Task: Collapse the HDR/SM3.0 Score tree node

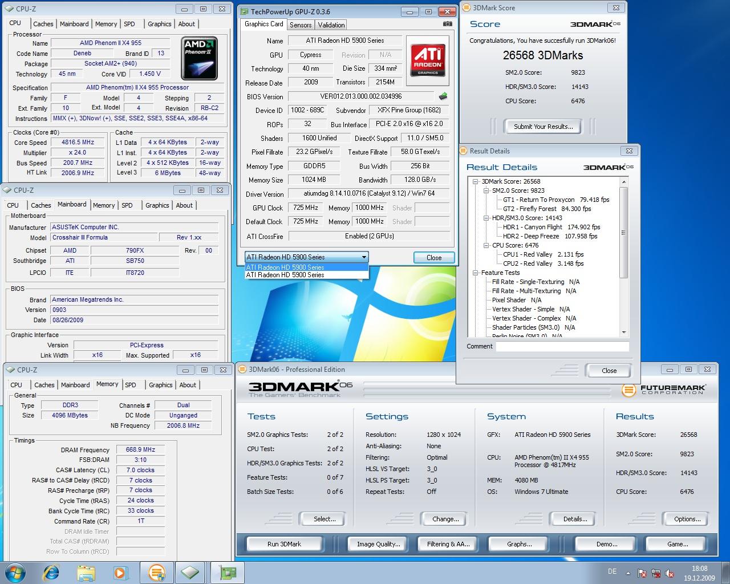Action: (x=486, y=218)
